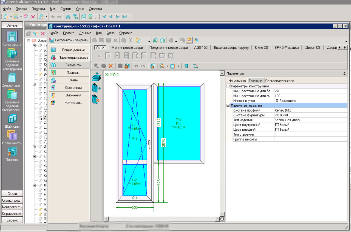Collapse the Параметры конструкции group
Screen dimensions: 351x232
tap(228, 86)
